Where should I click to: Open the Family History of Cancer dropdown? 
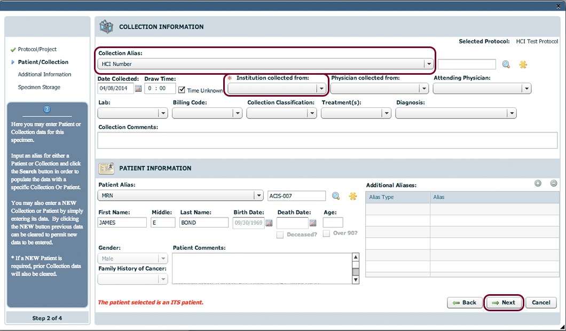coord(132,279)
